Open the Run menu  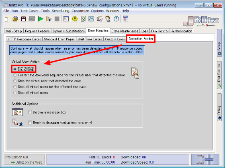(x=14, y=11)
